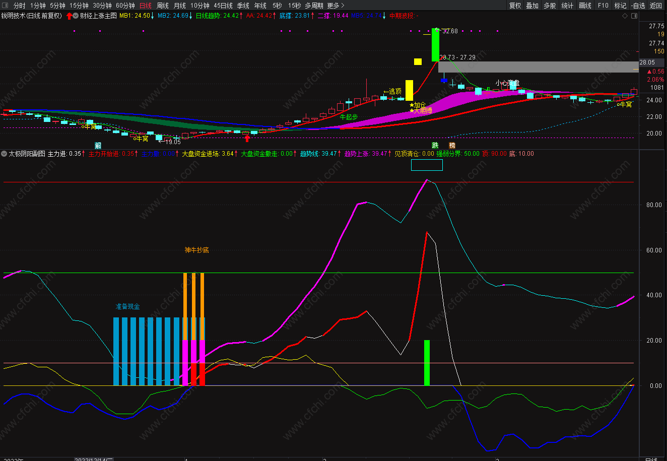Click the red buy arrow below candles
667x461 pixels.
247,138
